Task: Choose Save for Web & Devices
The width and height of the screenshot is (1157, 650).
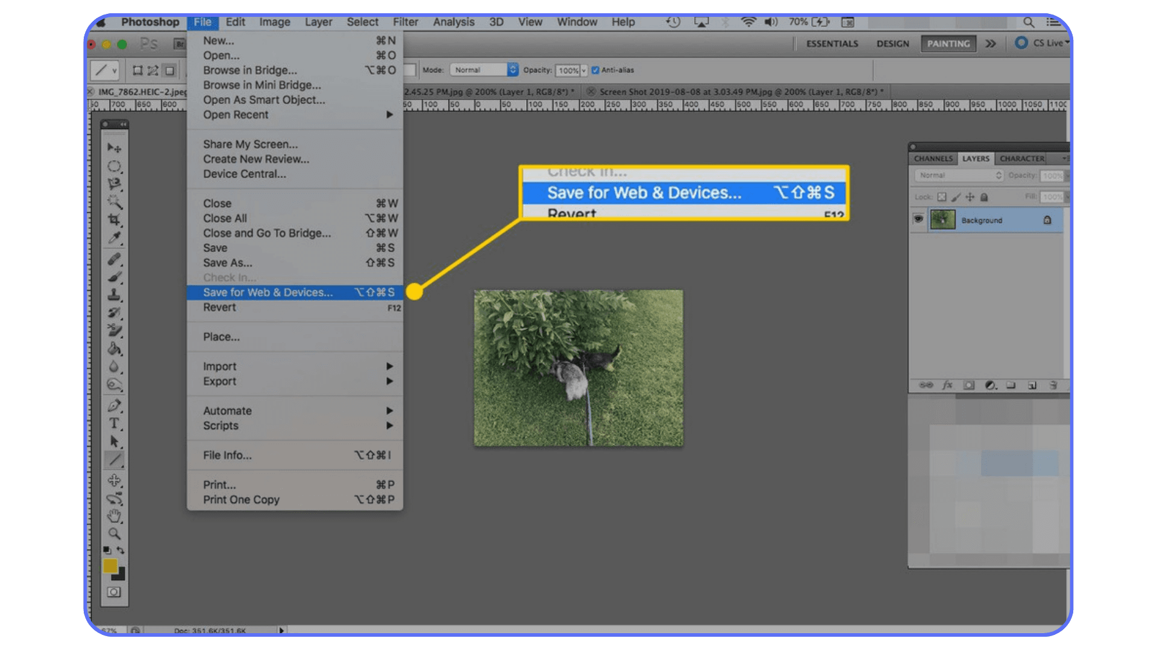Action: tap(295, 292)
